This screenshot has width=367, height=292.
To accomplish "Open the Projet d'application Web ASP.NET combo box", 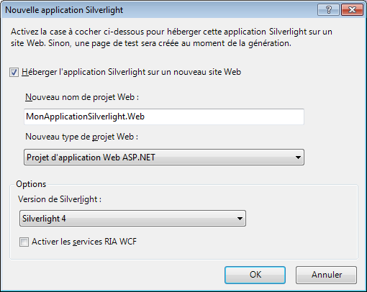I will click(x=164, y=158).
